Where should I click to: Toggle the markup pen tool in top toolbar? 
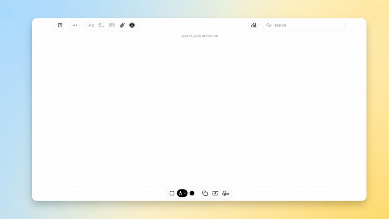click(x=132, y=25)
